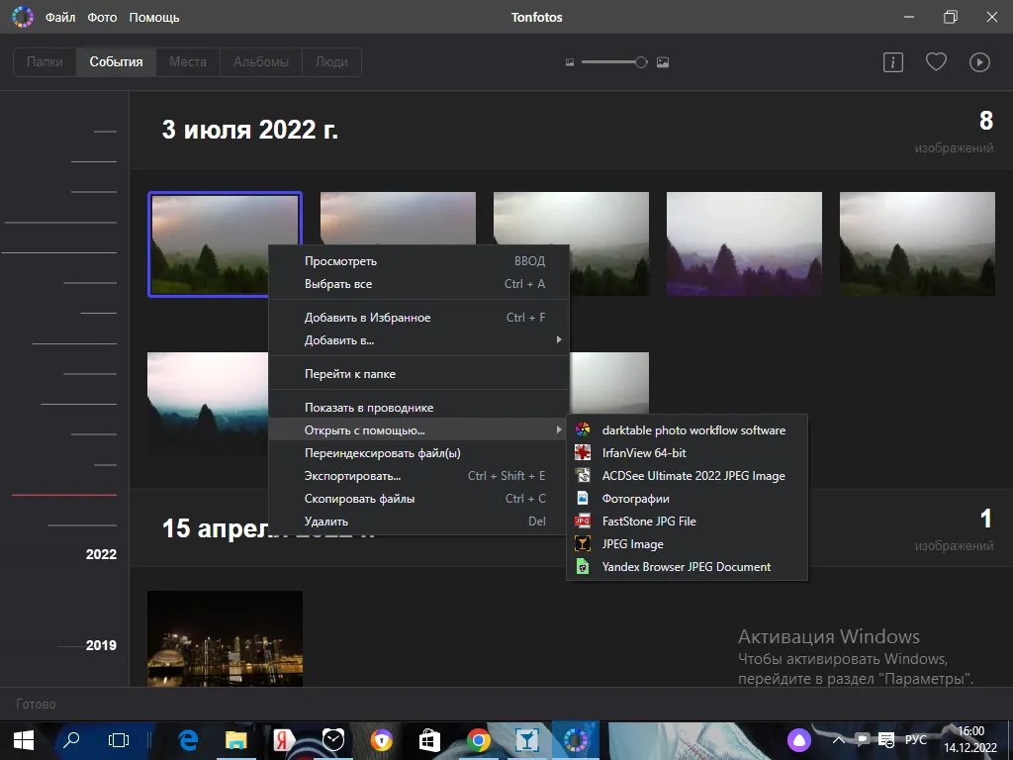The image size is (1013, 760).
Task: Expand the Добавить в... submenu
Action: pyautogui.click(x=418, y=340)
